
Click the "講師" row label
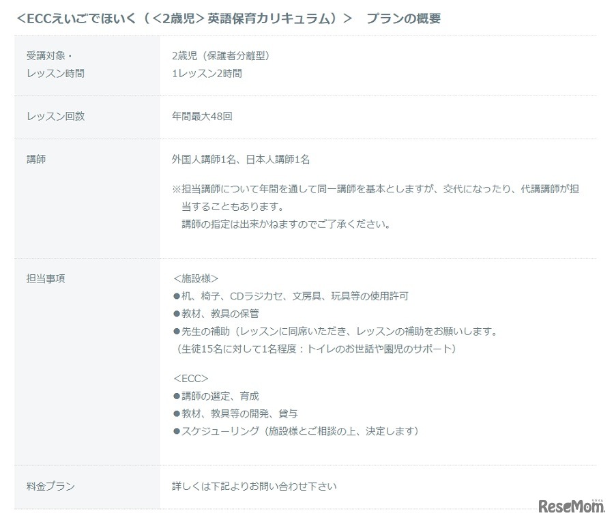[36, 160]
